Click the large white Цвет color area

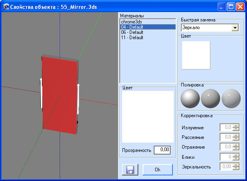click(x=148, y=117)
